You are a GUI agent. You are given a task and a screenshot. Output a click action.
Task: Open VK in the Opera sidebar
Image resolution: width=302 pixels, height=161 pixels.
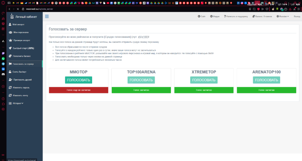coord(3,69)
